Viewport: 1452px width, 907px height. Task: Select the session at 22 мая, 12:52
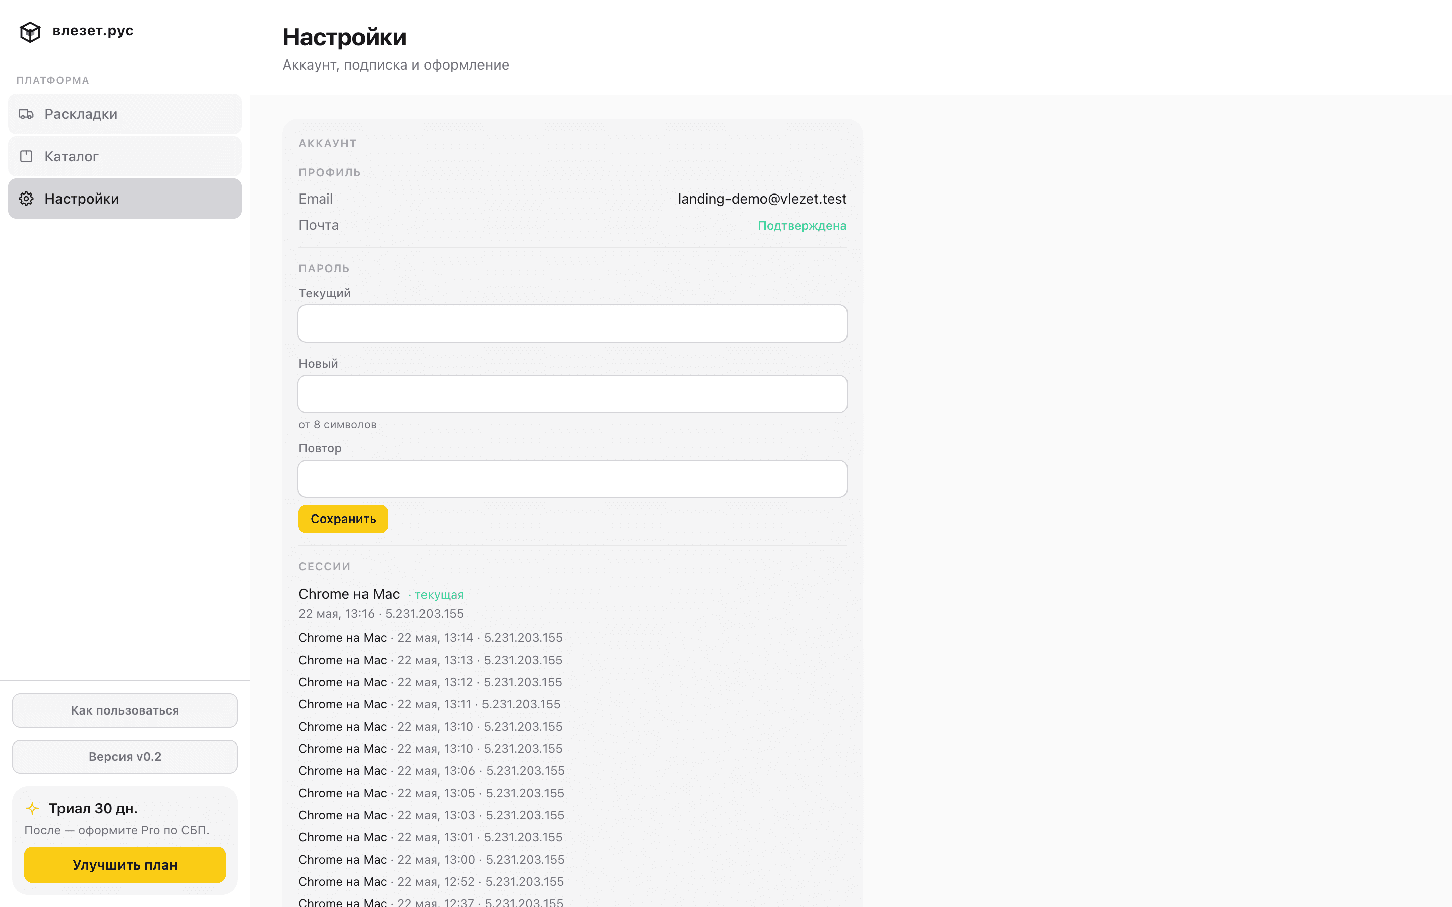click(432, 882)
